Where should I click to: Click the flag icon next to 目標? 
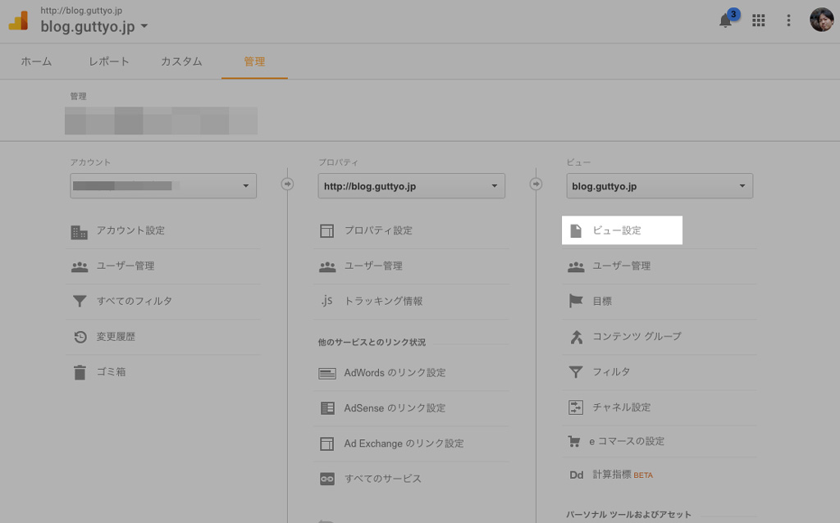tap(576, 302)
